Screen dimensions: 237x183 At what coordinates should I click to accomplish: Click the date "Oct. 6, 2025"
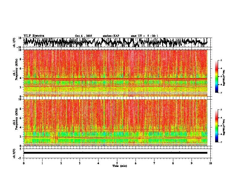[x=83, y=36]
